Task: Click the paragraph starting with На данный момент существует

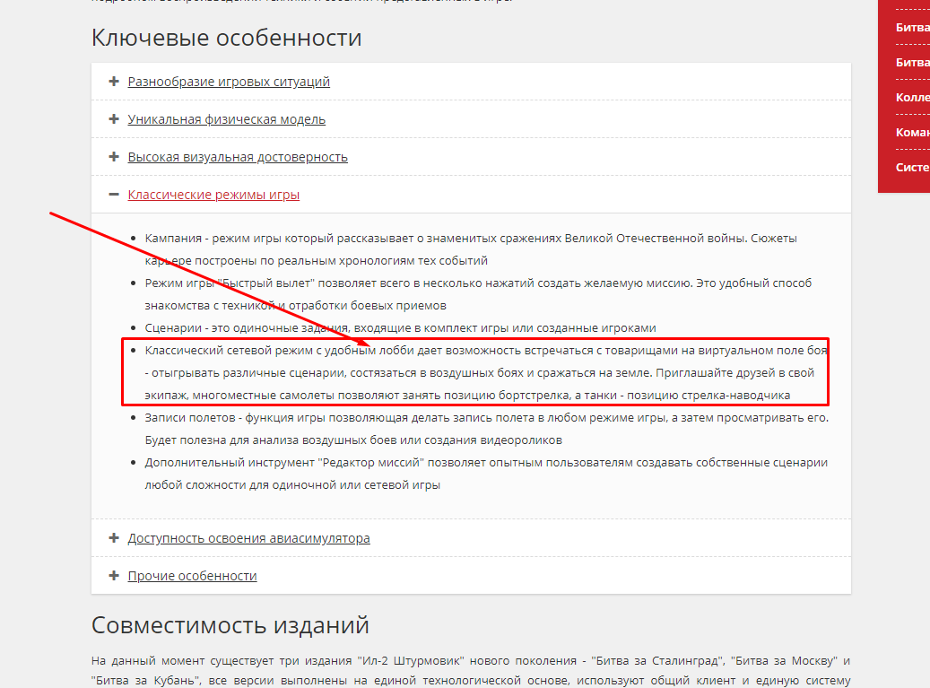Action: tap(471, 671)
